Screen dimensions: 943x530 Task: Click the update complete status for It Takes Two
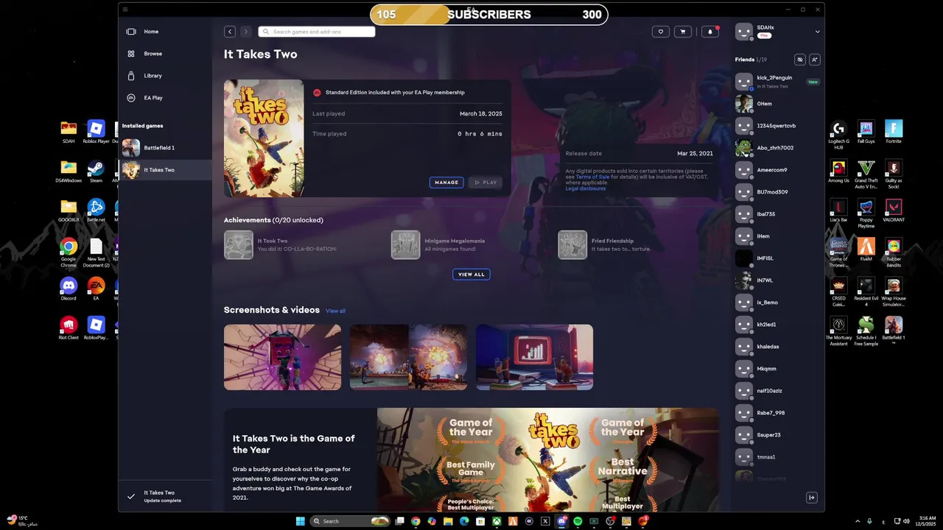pos(165,496)
